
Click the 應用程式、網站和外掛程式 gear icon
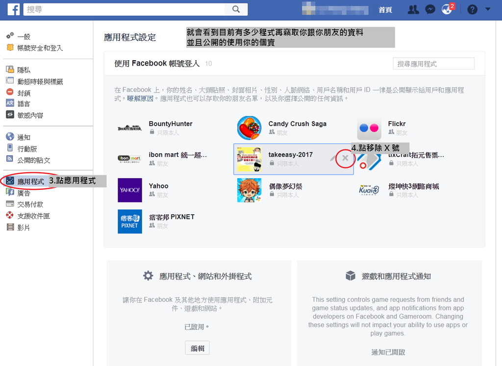[x=148, y=275]
